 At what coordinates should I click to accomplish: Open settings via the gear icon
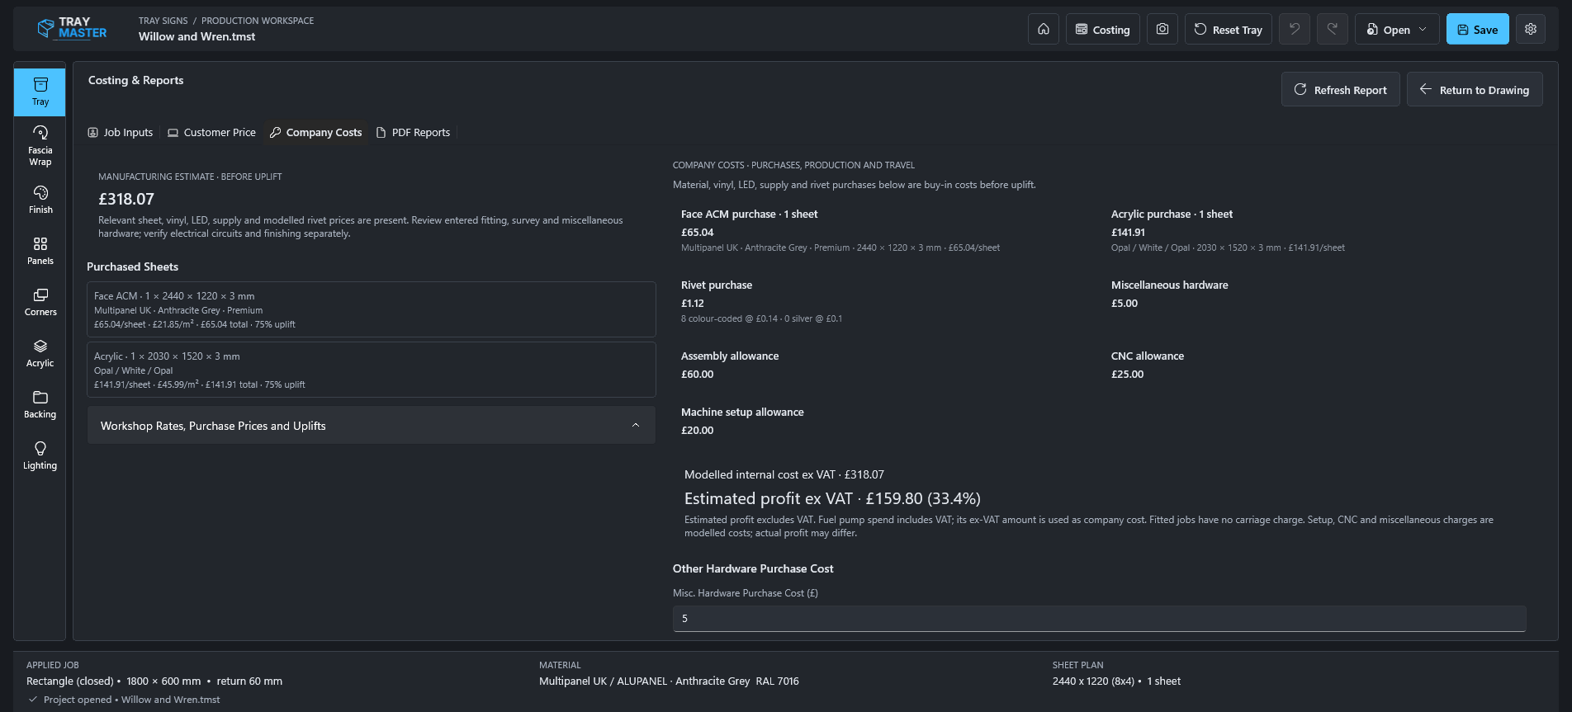1531,29
